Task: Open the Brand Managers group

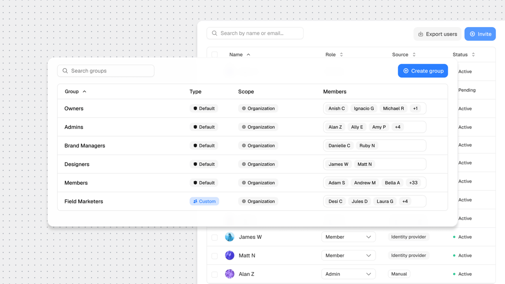Action: pyautogui.click(x=85, y=146)
